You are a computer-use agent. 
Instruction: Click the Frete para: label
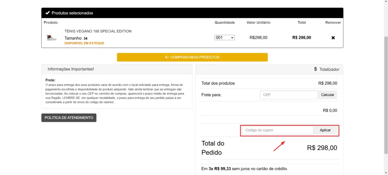(211, 95)
